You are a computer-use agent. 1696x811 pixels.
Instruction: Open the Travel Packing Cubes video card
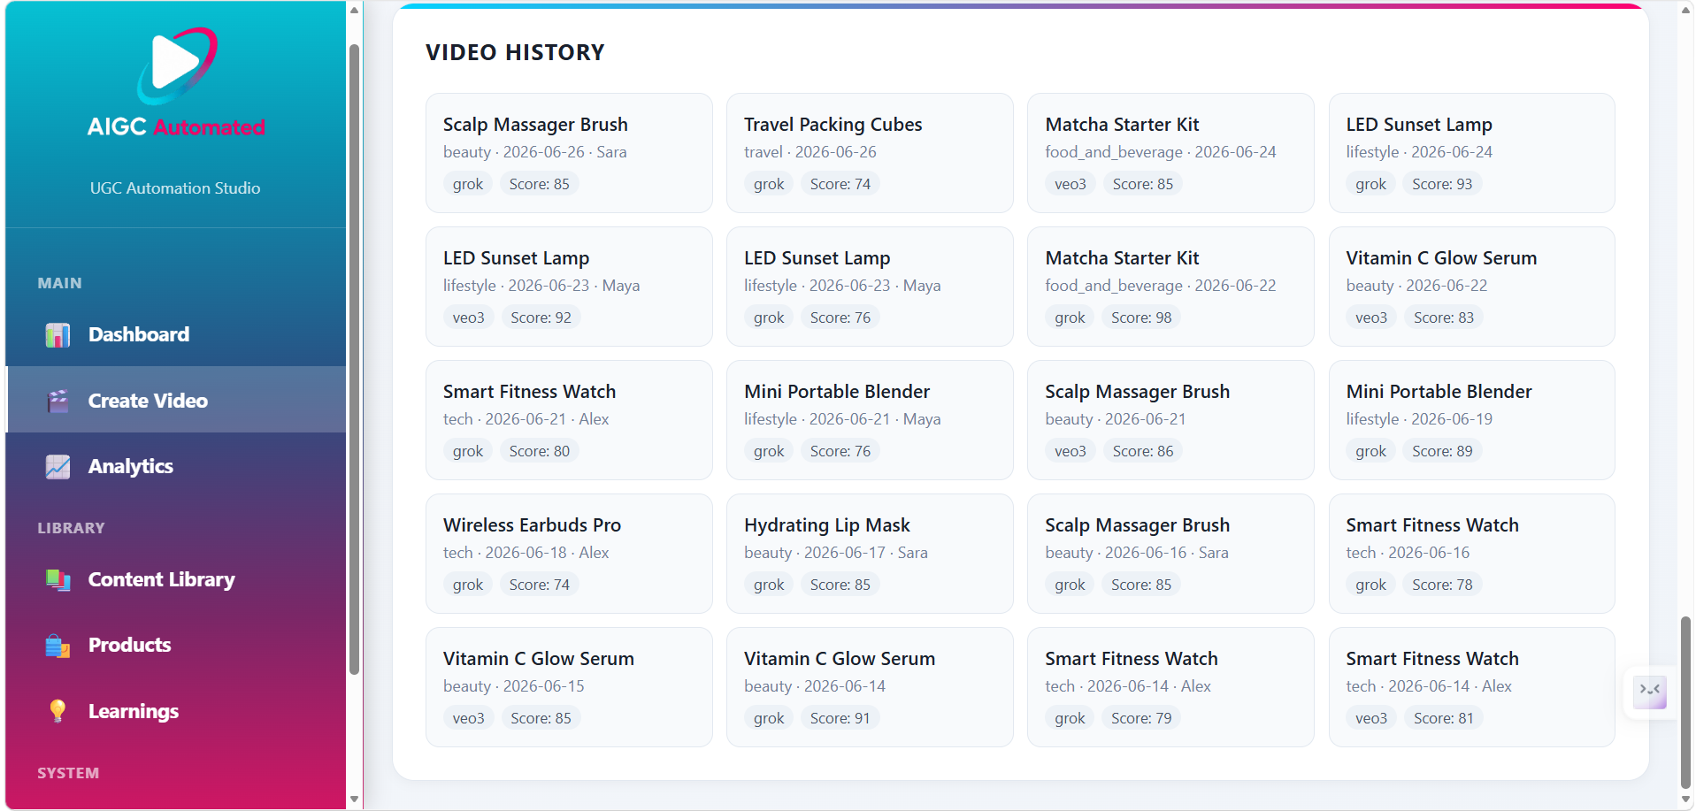pos(870,153)
